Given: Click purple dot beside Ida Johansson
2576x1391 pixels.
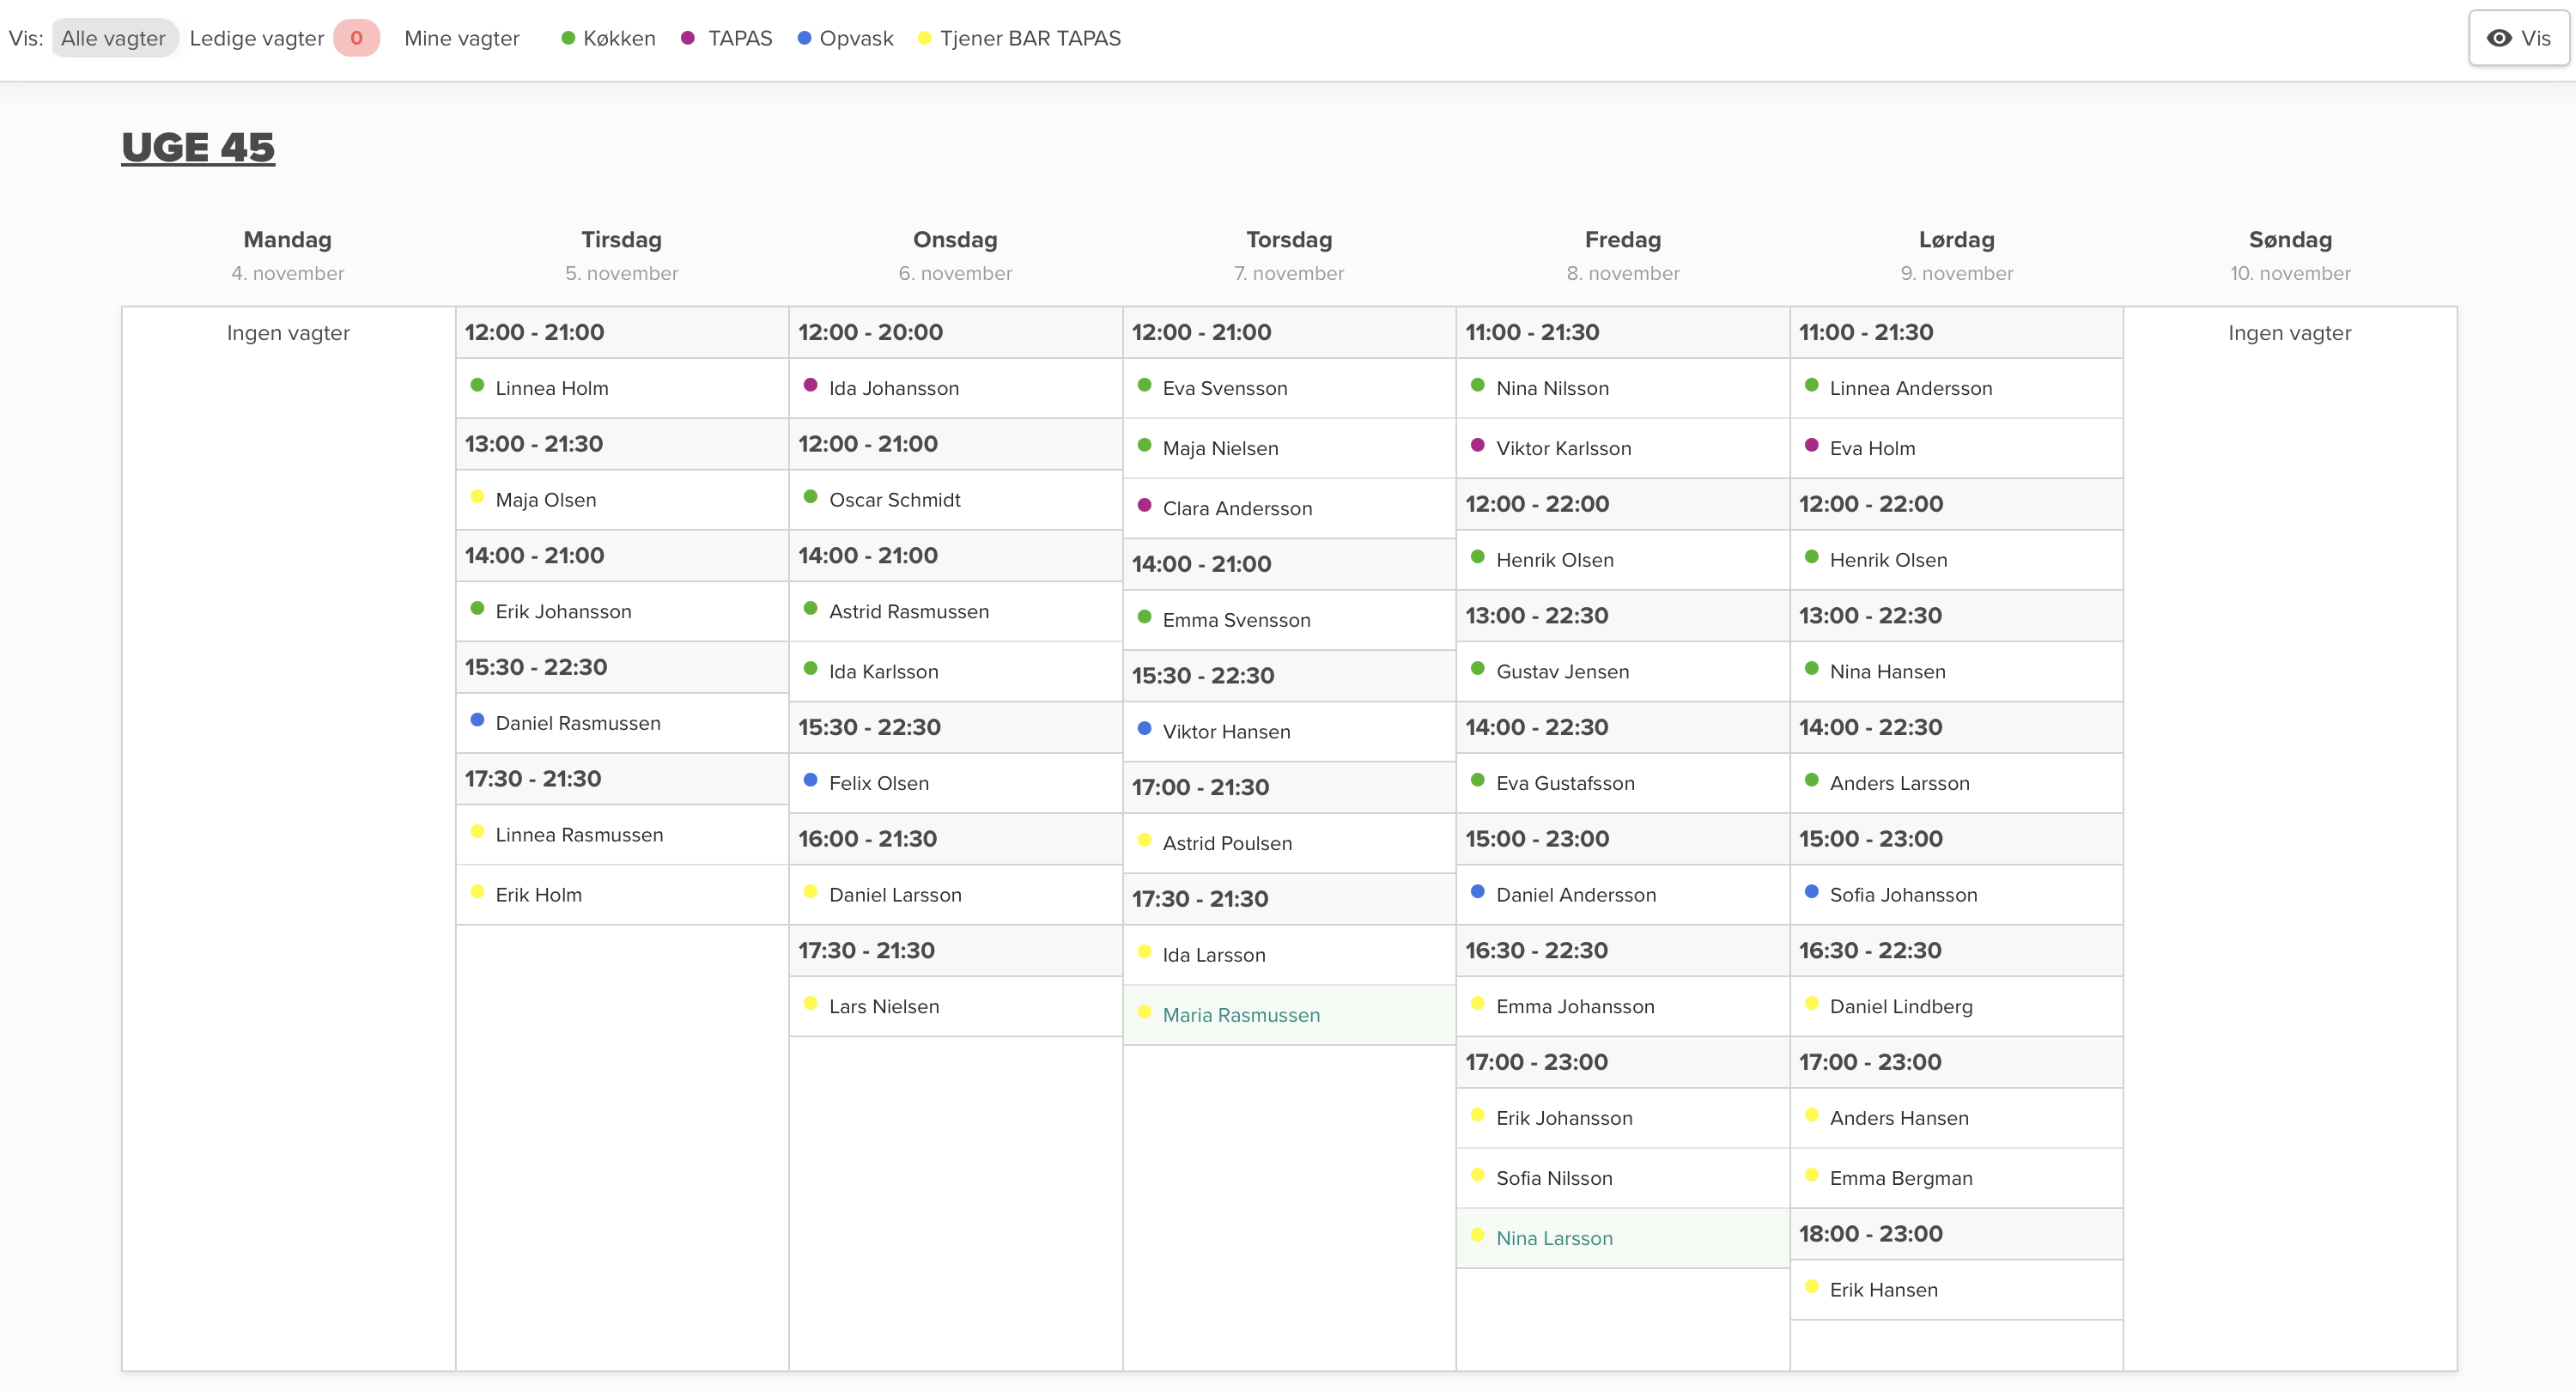Looking at the screenshot, I should tap(811, 385).
